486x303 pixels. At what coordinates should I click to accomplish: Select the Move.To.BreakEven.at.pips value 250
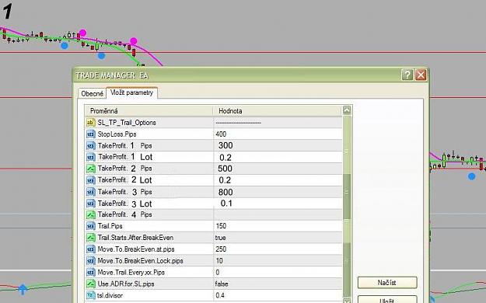[x=221, y=249]
